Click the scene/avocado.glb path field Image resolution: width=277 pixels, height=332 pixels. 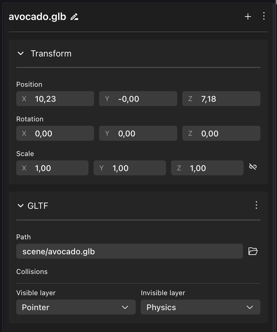click(x=129, y=251)
